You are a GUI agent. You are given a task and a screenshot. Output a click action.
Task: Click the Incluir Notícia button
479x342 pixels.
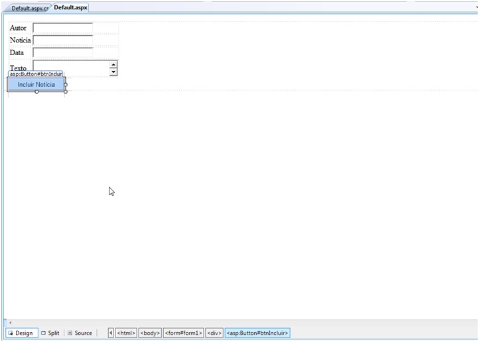point(36,84)
